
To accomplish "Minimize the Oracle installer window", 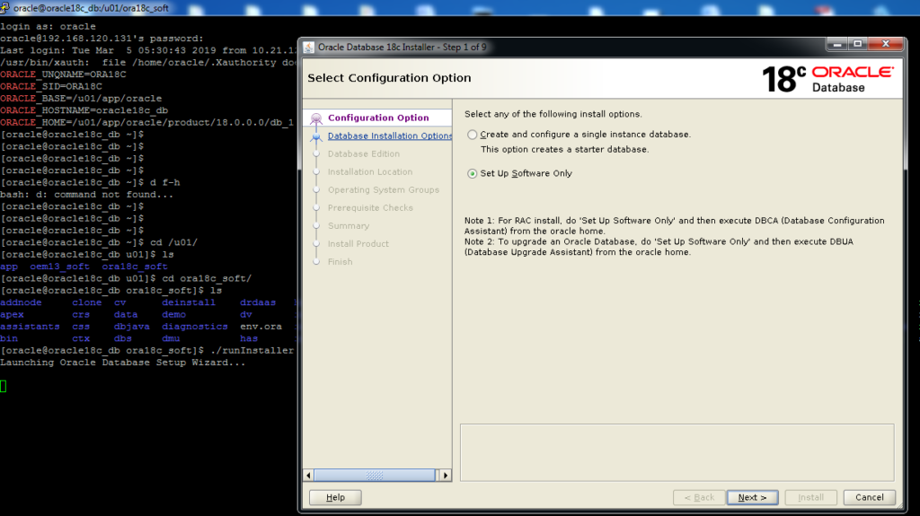I will (x=837, y=44).
